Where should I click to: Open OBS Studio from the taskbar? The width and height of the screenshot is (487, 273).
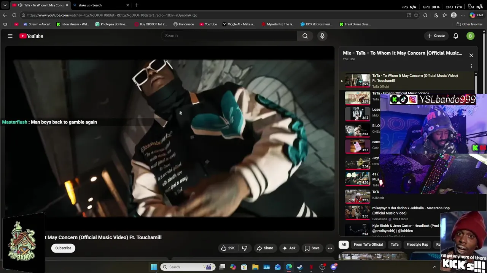point(322,267)
